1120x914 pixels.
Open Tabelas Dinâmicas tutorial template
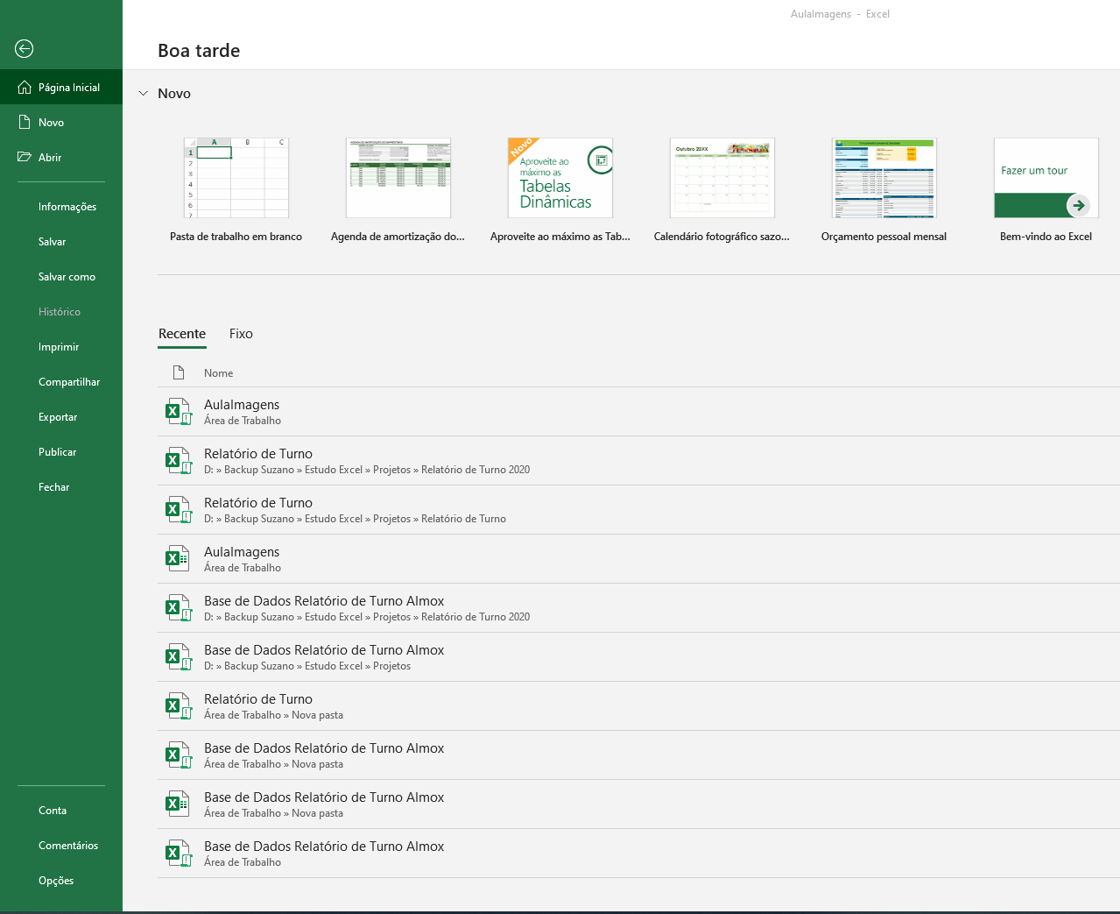pos(560,190)
